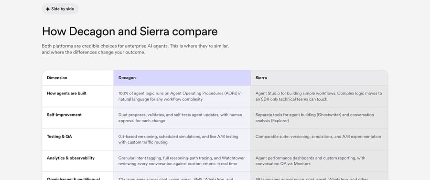Click Sierra cell about Agent Studio simple workflows

pos(319,96)
